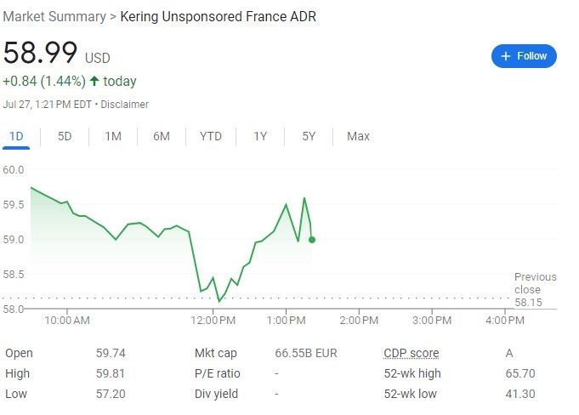Switch to the 5D chart tab
The width and height of the screenshot is (579, 415).
tap(65, 136)
